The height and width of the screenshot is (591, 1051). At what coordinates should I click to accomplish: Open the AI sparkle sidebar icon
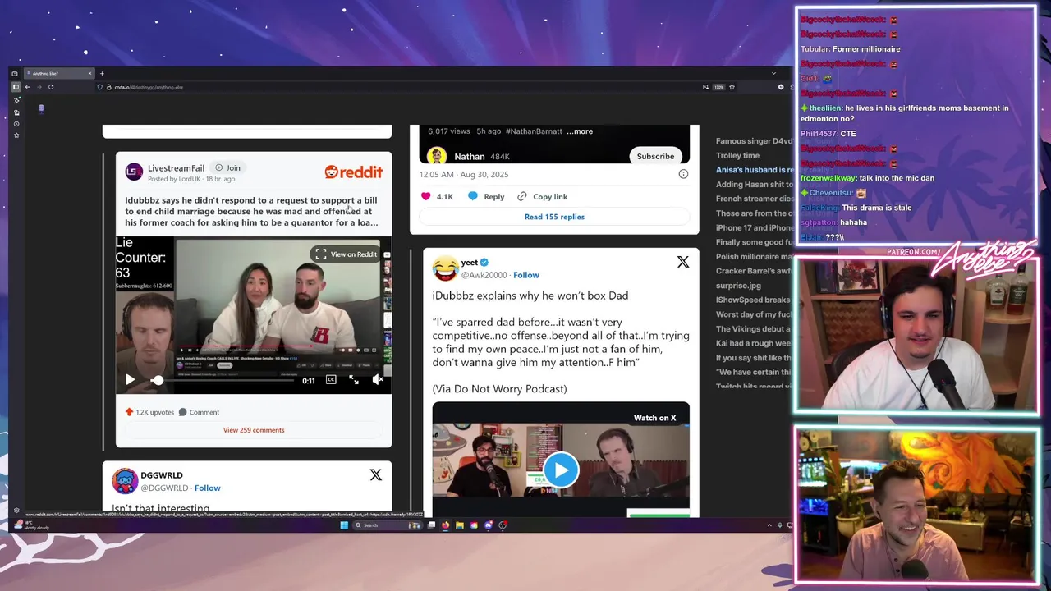click(16, 101)
